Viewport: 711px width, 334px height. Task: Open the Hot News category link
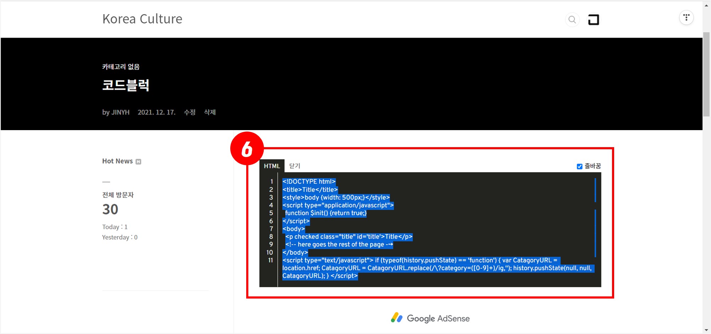117,161
